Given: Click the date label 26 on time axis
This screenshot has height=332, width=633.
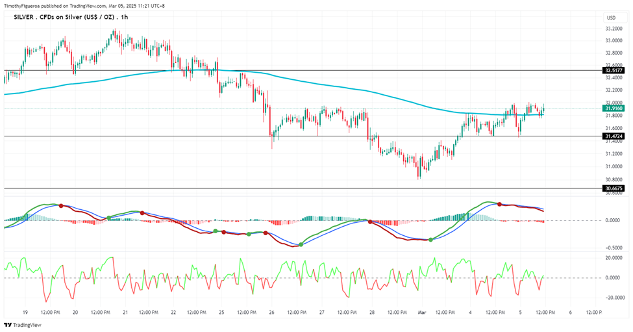Looking at the screenshot, I should tap(271, 313).
